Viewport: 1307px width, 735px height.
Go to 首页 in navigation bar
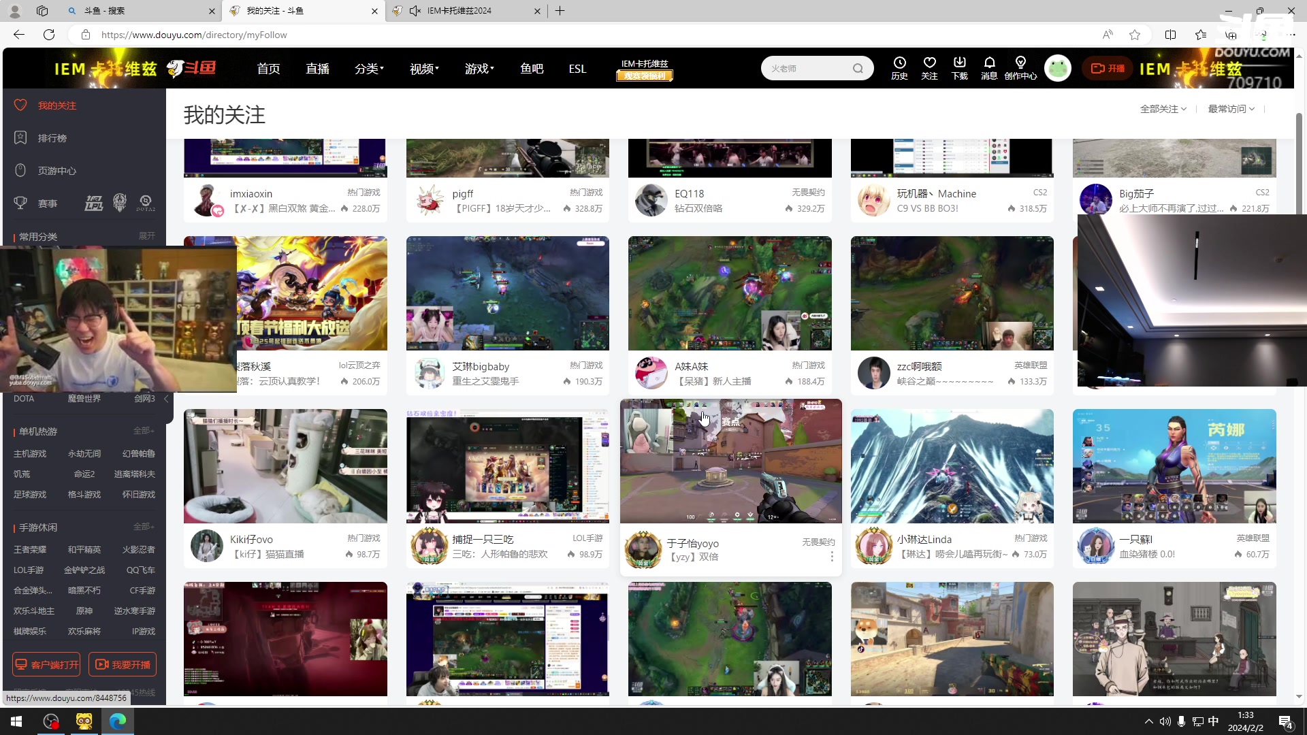pos(268,69)
